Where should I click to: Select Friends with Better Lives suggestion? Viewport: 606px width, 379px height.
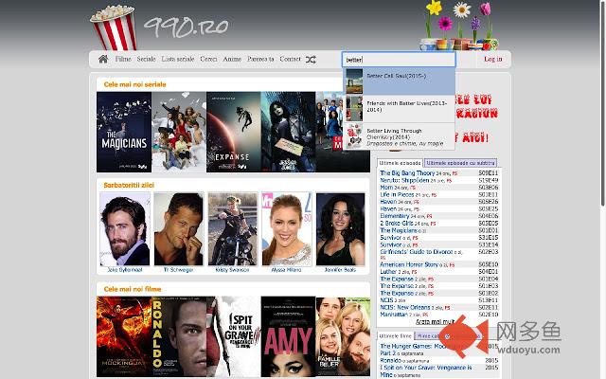[x=399, y=109]
